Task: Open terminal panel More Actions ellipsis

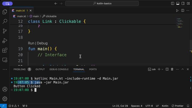Action: [177, 69]
